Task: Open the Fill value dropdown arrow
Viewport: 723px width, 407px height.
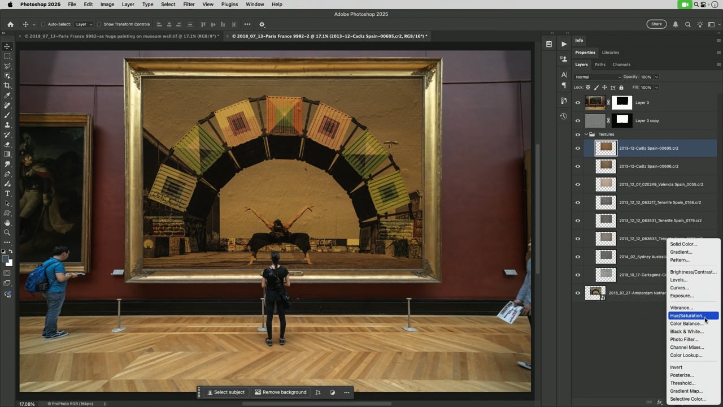Action: 656,87
